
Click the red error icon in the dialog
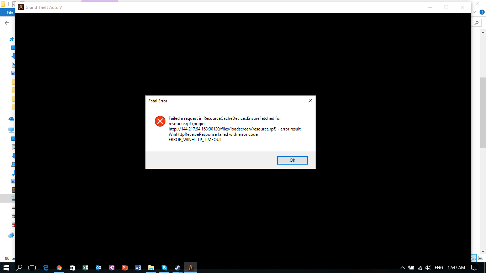tap(160, 121)
